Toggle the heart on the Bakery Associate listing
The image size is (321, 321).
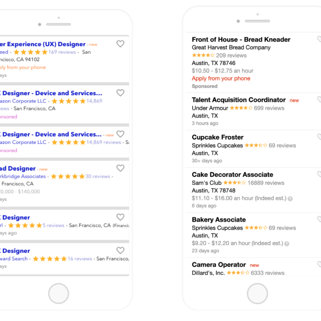(x=319, y=219)
